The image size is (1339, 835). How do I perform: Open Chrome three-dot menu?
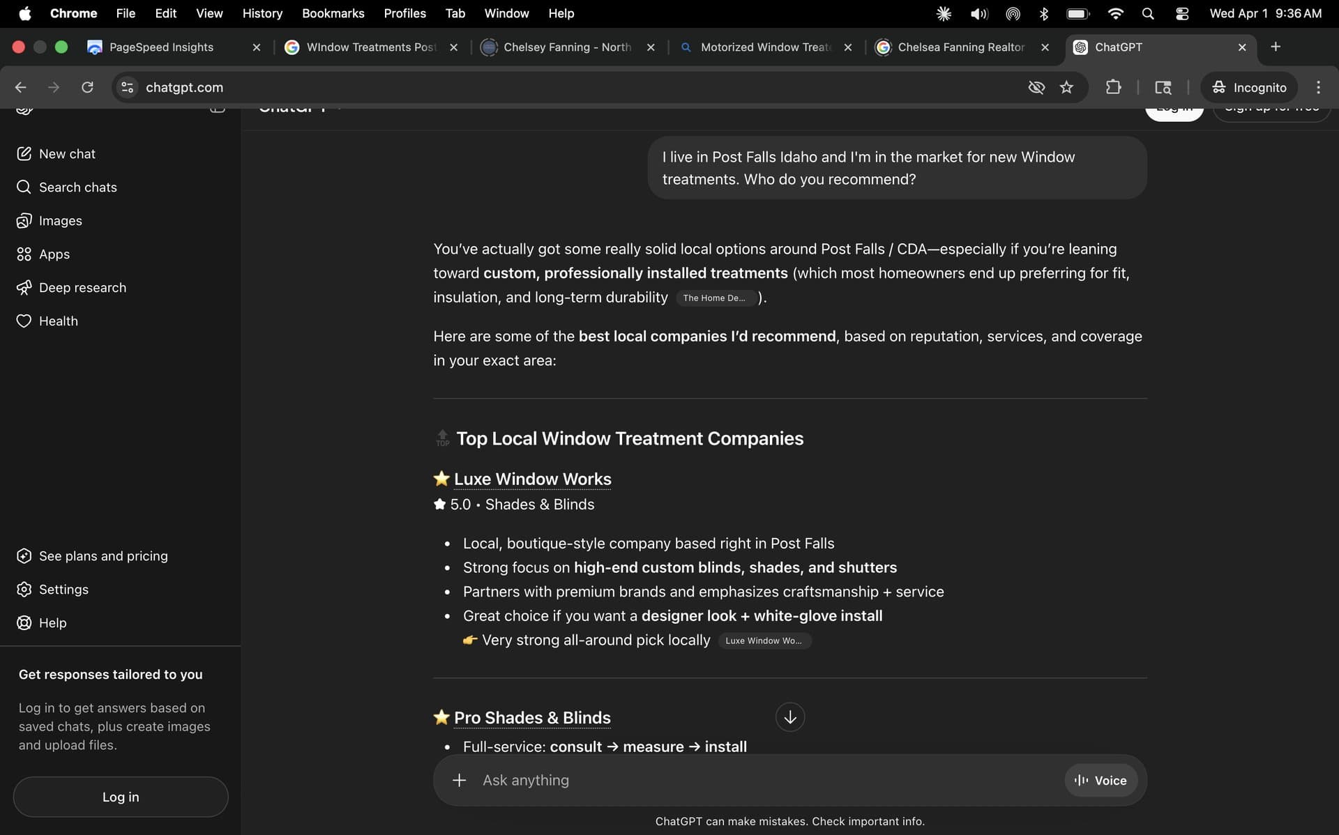[1317, 87]
